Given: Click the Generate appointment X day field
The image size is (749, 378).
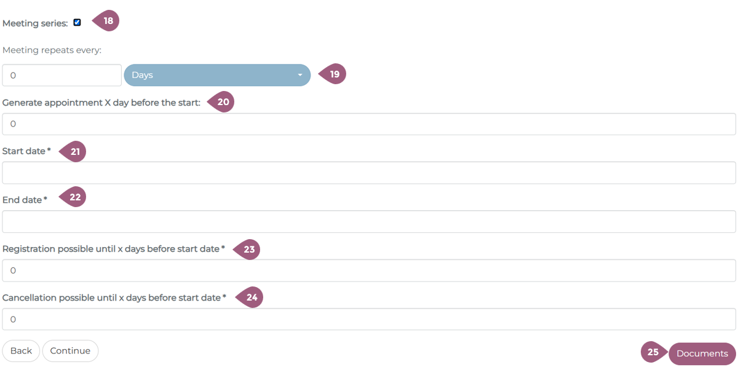Looking at the screenshot, I should pos(369,124).
